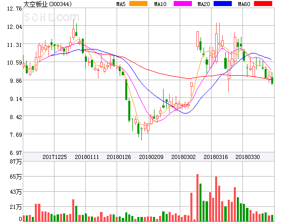Click the MA10 legend label
The image size is (303, 222).
tap(160, 4)
